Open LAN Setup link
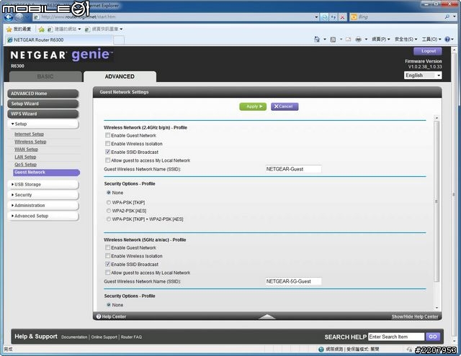 25,157
